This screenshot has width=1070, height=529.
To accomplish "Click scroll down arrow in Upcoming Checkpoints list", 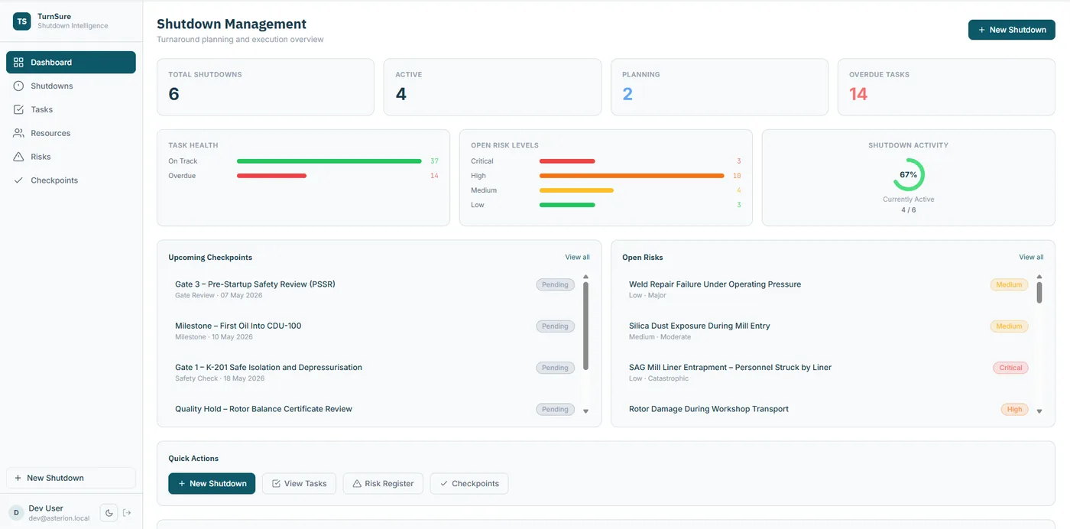I will (586, 411).
